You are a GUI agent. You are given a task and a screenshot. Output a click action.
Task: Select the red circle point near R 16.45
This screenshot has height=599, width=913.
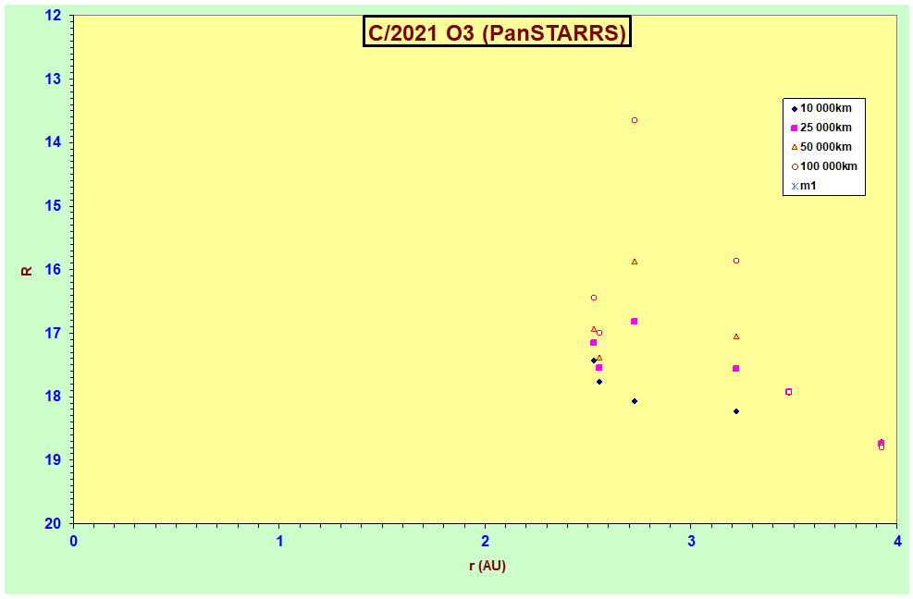pyautogui.click(x=594, y=298)
